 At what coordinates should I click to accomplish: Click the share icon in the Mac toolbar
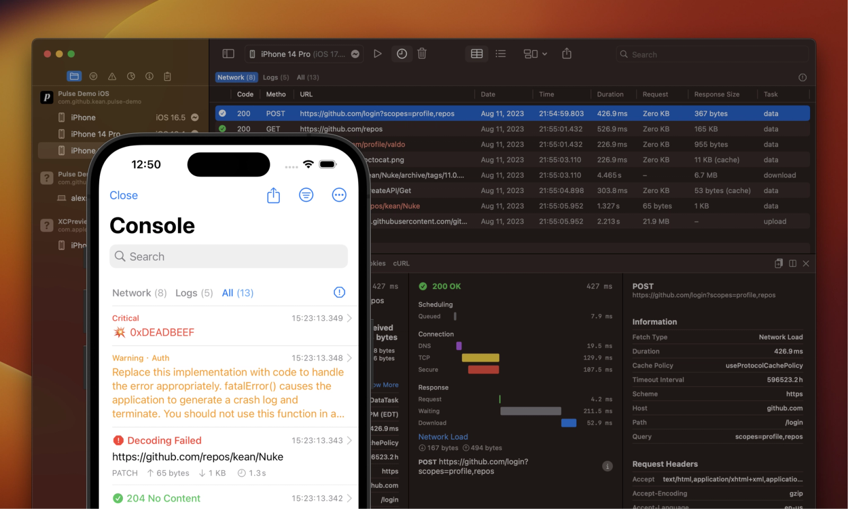(567, 53)
